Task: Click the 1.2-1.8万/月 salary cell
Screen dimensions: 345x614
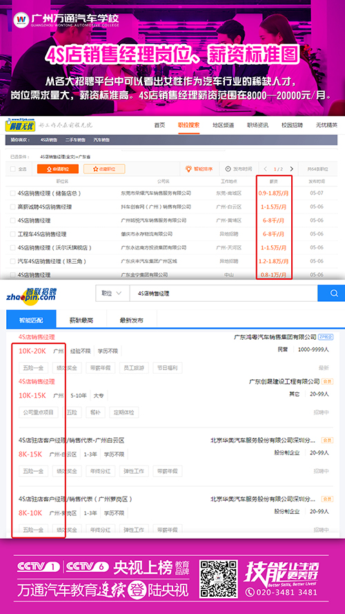Action: pyautogui.click(x=273, y=261)
